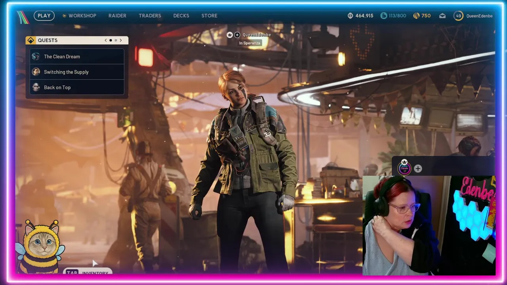The image size is (507, 285).
Task: Click the blue Cred token icon
Action: point(383,16)
